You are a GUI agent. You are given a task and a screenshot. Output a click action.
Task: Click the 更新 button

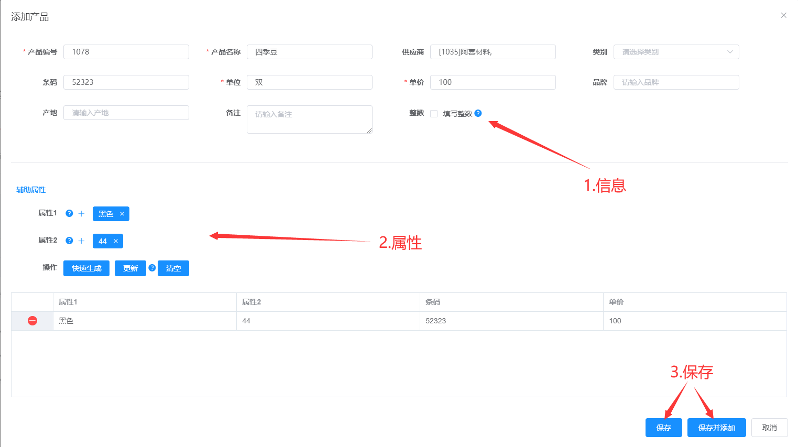tap(130, 268)
